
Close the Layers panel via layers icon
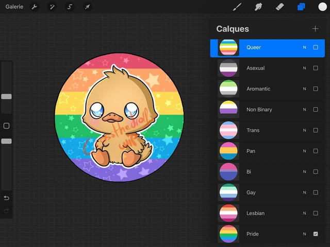click(301, 7)
